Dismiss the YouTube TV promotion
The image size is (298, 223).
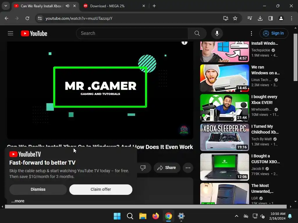tap(38, 189)
